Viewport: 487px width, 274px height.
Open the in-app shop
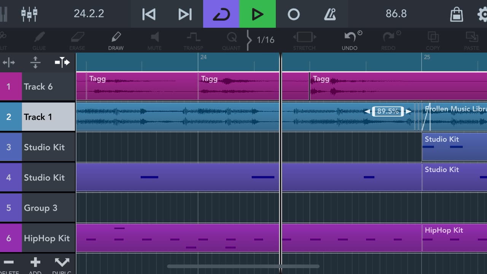point(456,14)
